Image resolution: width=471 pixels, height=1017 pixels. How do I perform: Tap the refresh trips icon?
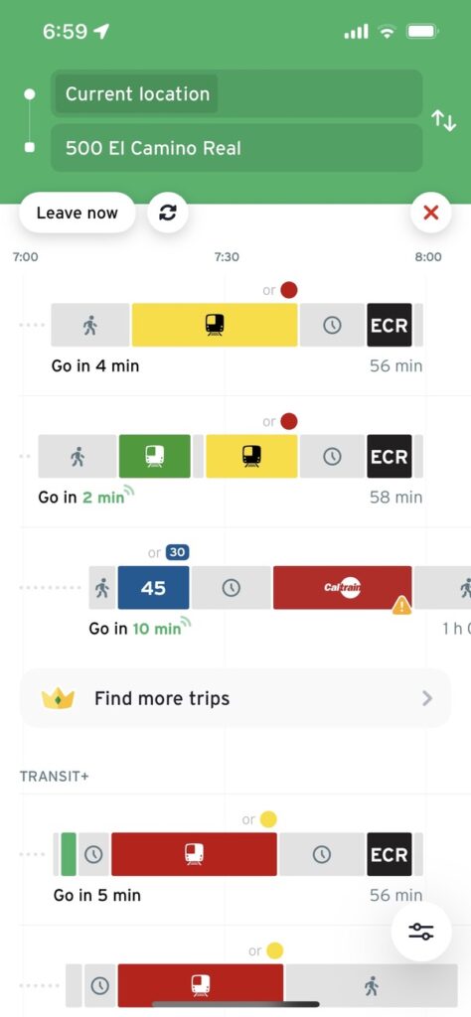168,213
